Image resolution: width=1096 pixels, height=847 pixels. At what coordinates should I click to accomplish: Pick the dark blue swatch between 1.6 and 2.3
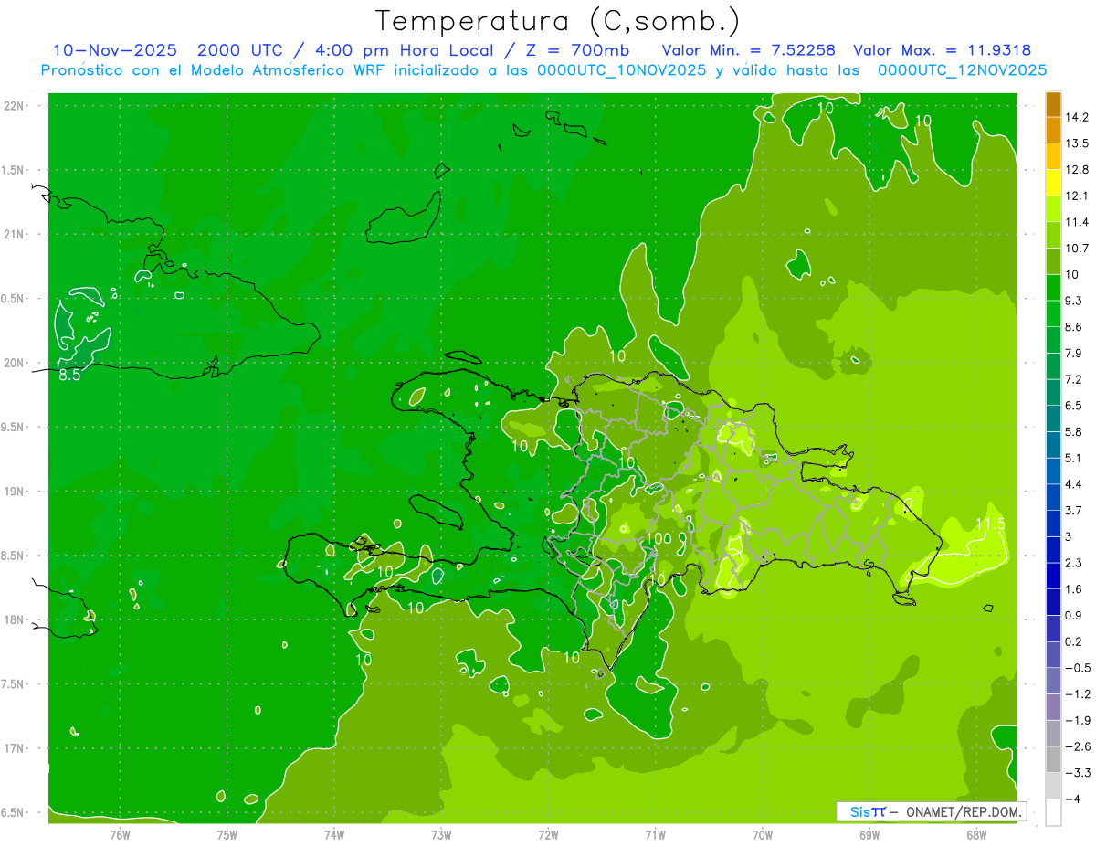pyautogui.click(x=1053, y=577)
